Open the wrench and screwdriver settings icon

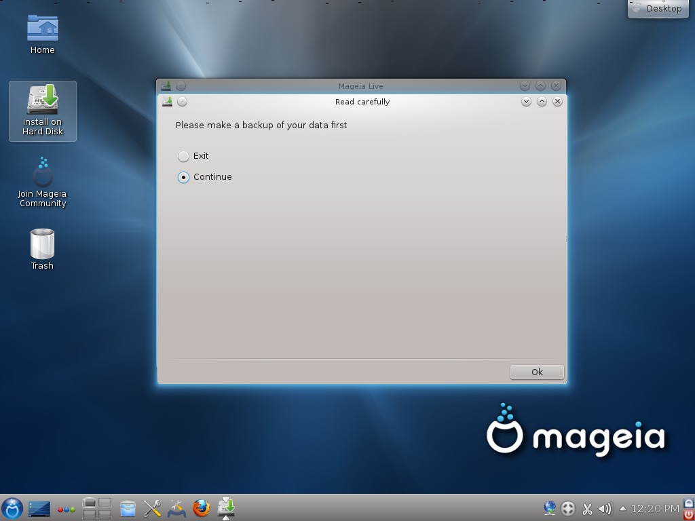click(152, 509)
